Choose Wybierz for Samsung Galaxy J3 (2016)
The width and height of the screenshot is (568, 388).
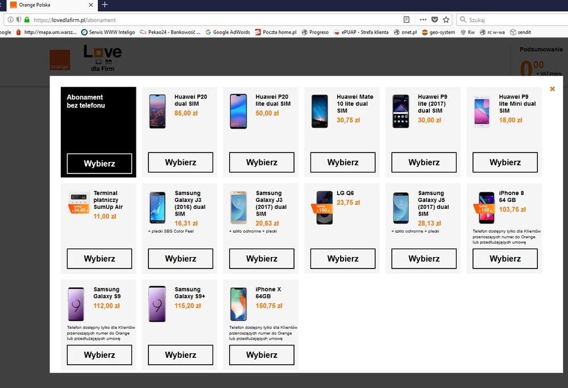point(180,258)
